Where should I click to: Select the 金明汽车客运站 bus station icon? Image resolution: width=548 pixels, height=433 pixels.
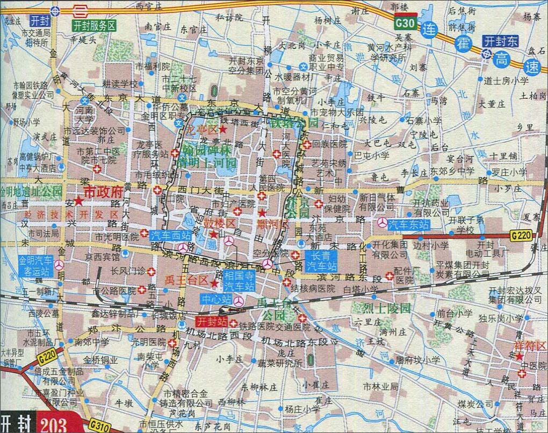[x=59, y=265]
